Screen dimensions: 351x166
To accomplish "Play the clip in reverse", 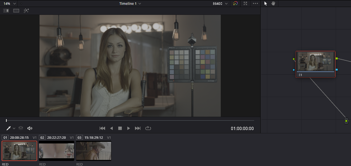I will pos(111,128).
